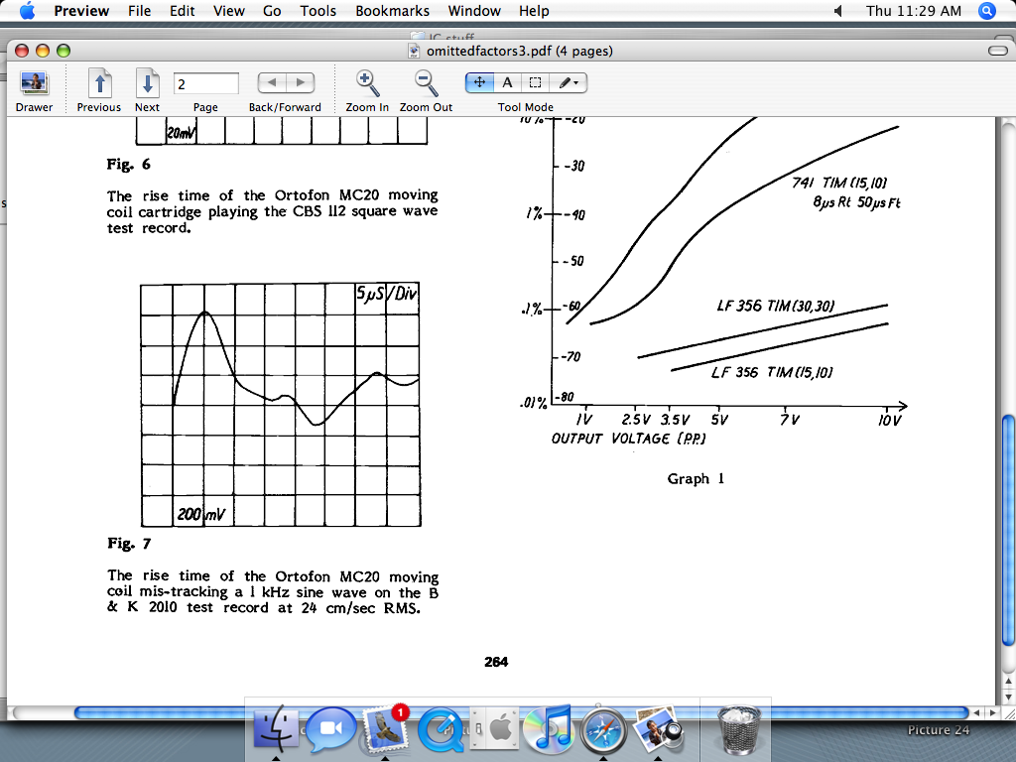Screen dimensions: 1016x762
Task: Open the Window menu
Action: [x=474, y=11]
